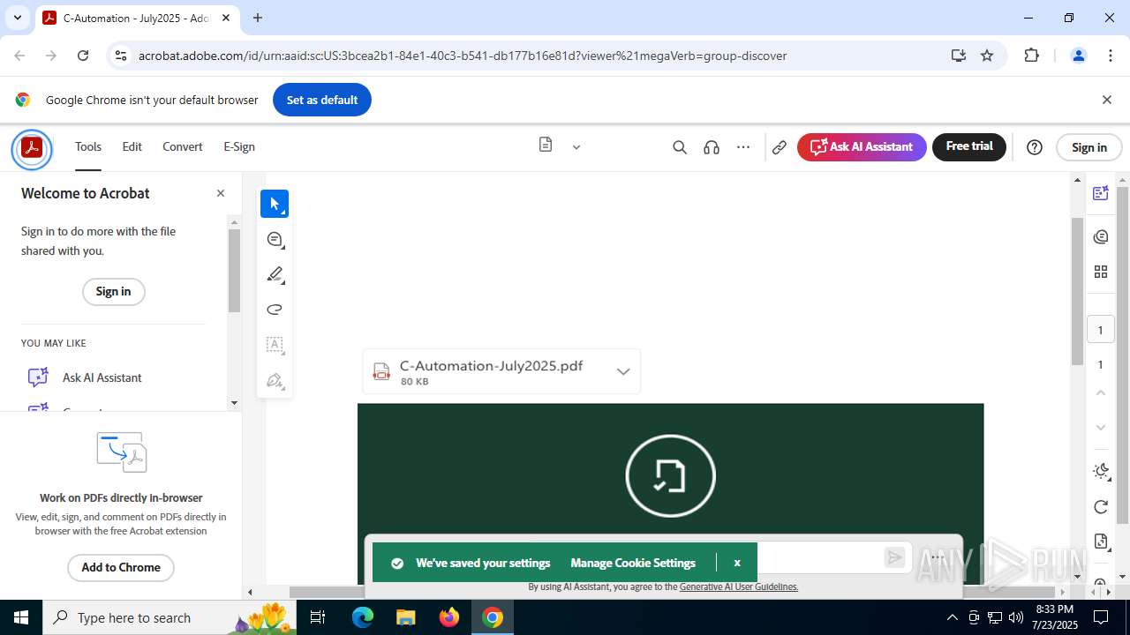The height and width of the screenshot is (635, 1130).
Task: Click Ask AI Assistant red button
Action: (x=862, y=147)
